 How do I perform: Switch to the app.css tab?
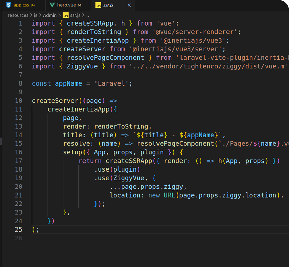pyautogui.click(x=21, y=5)
